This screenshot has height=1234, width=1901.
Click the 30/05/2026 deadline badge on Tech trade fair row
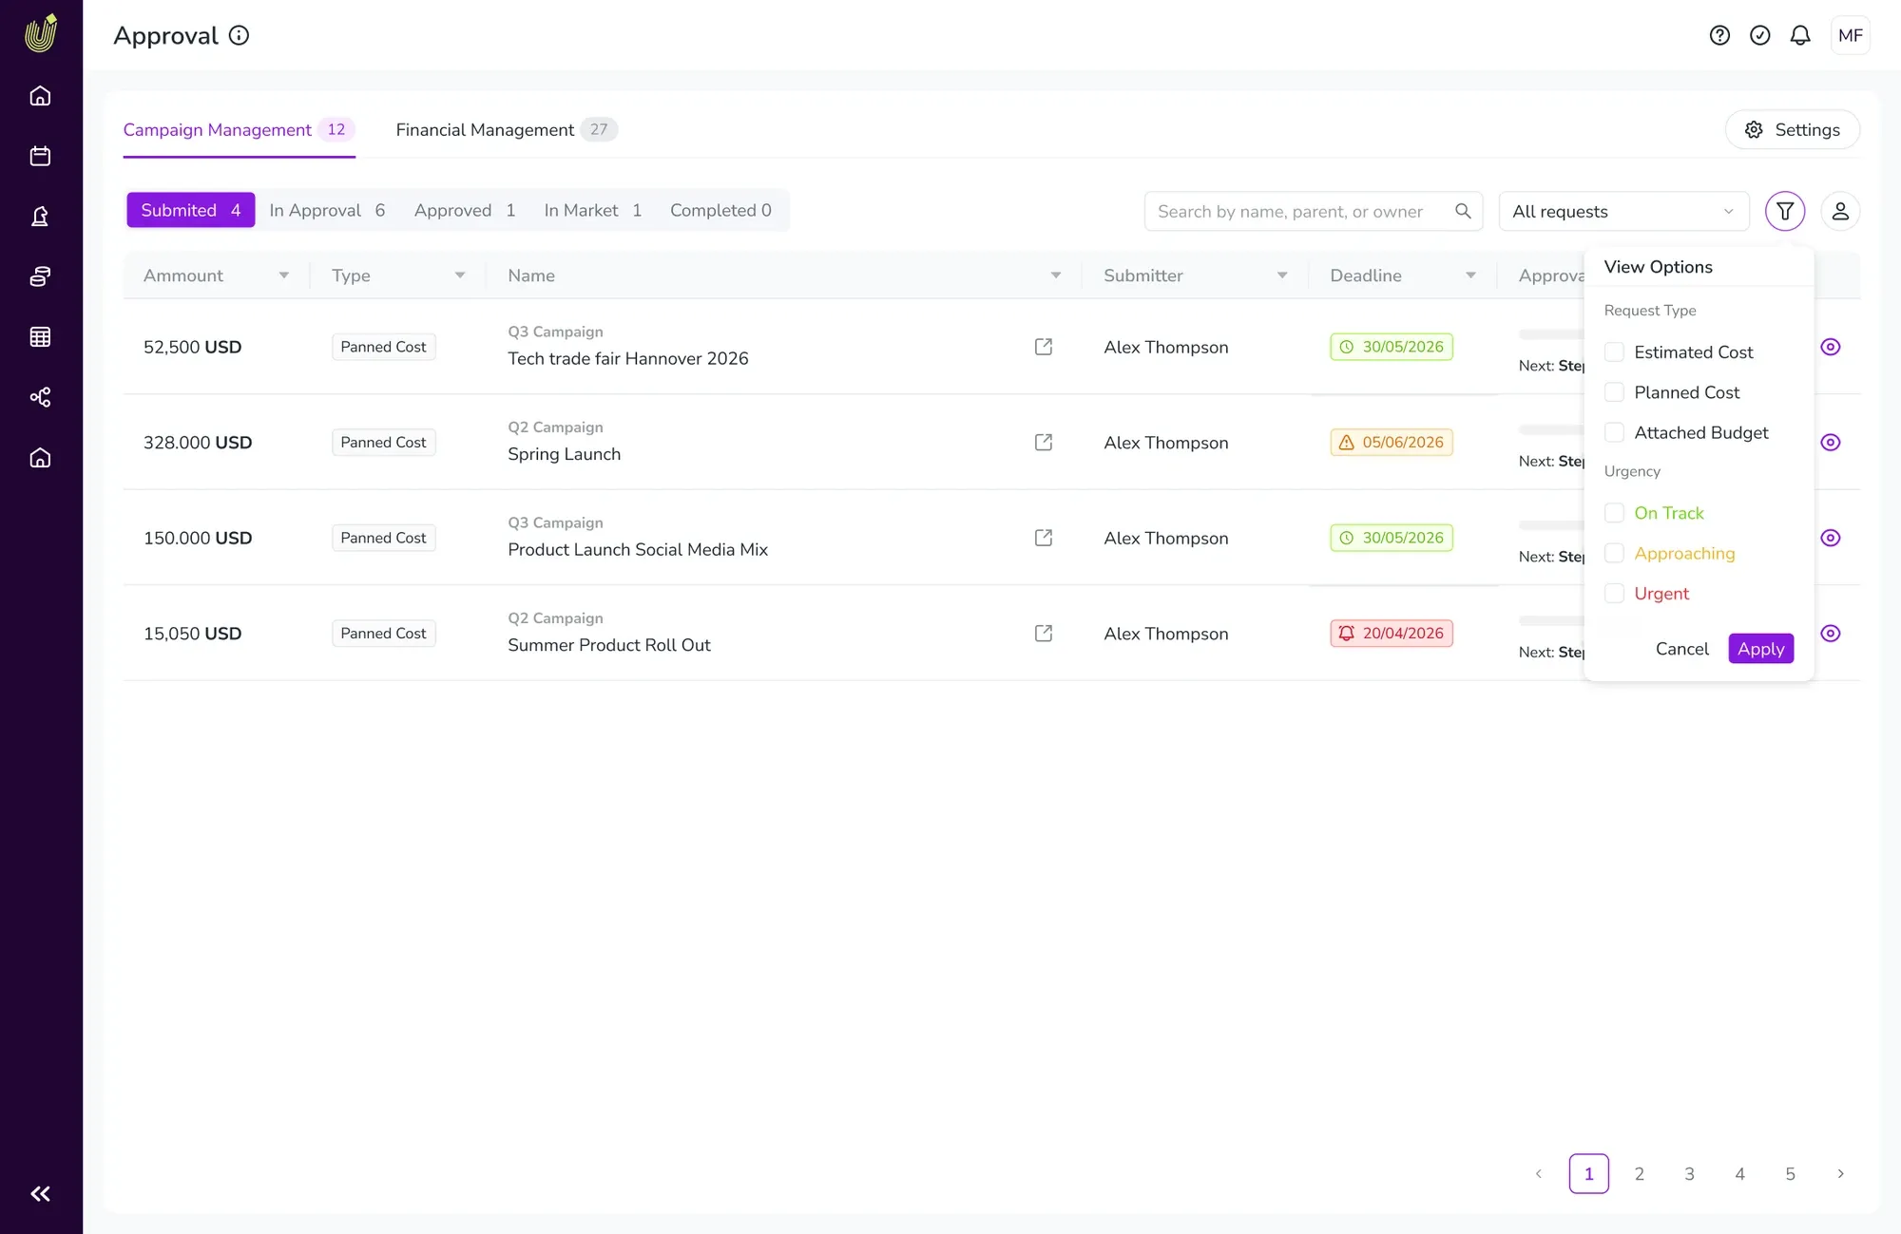tap(1392, 347)
